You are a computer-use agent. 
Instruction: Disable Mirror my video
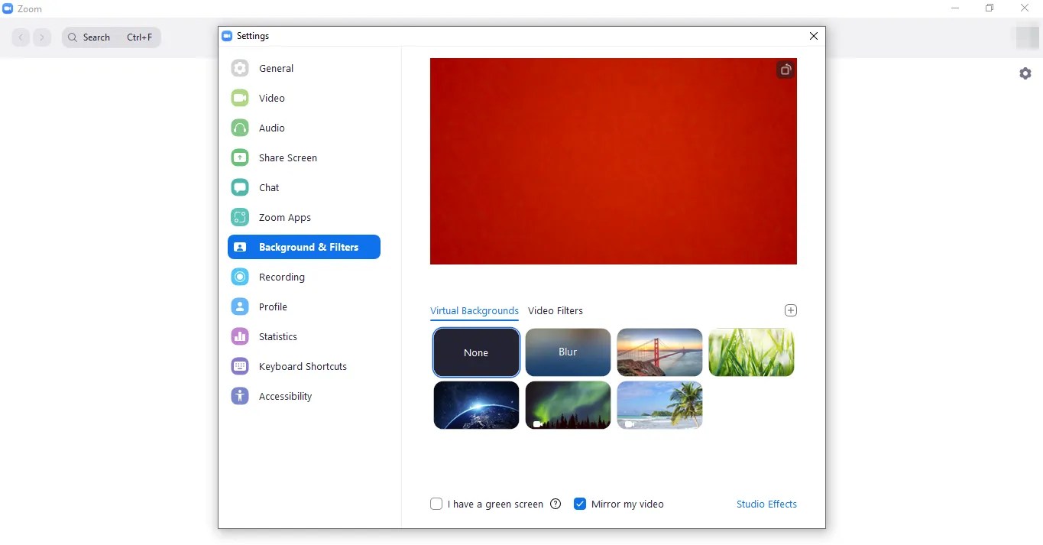(581, 504)
